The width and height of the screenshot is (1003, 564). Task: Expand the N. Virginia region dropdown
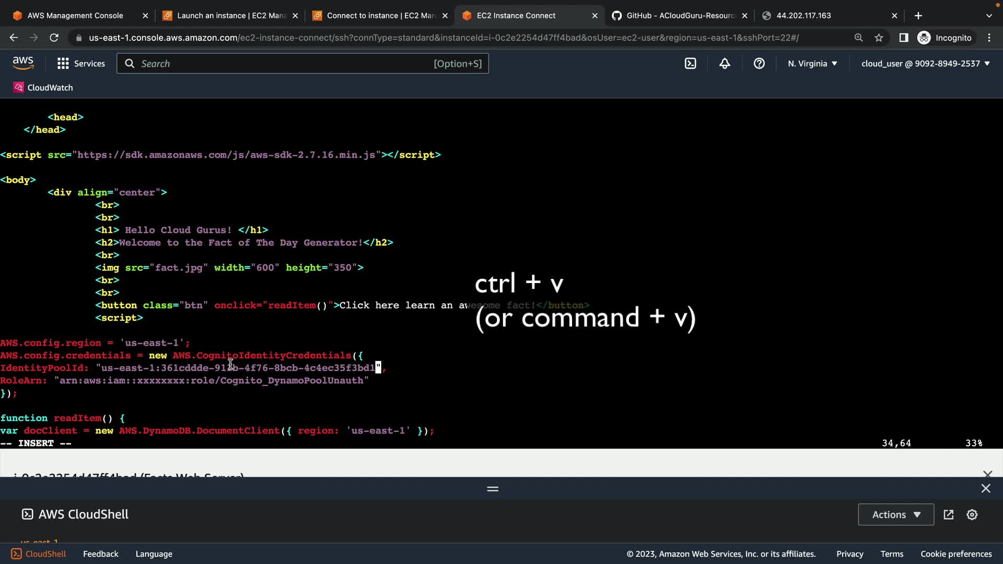click(812, 63)
